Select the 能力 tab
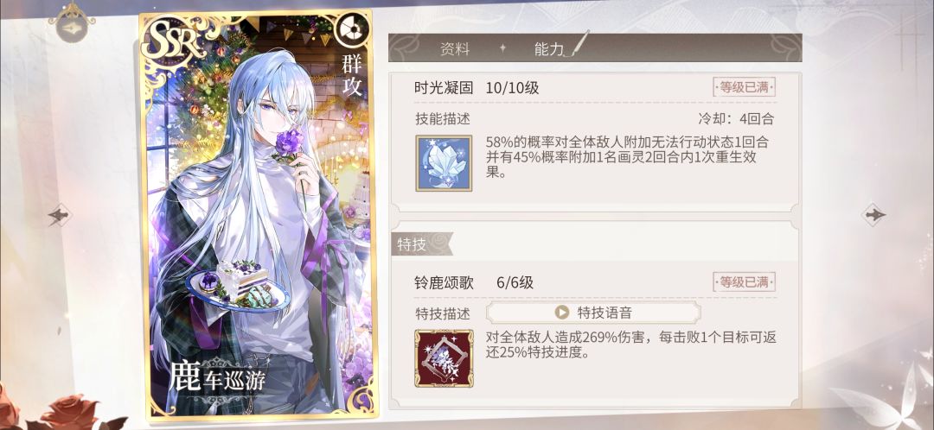The width and height of the screenshot is (934, 430). tap(548, 49)
